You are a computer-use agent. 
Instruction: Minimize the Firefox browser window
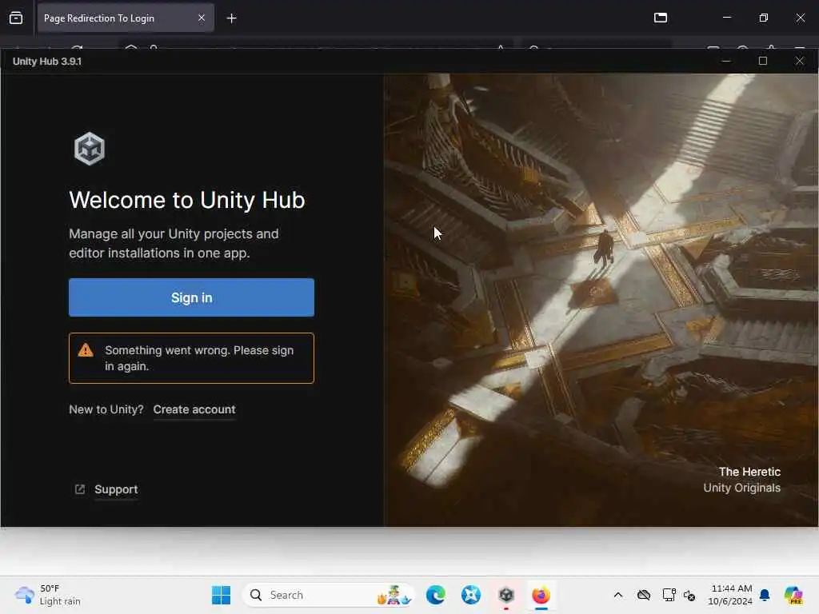pyautogui.click(x=726, y=18)
